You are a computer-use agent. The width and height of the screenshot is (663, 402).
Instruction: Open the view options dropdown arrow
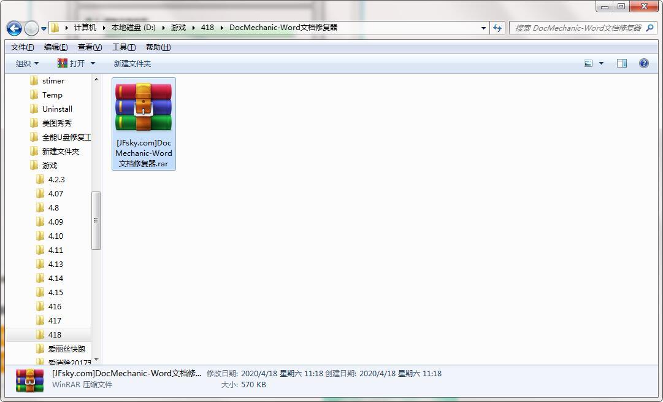[601, 63]
